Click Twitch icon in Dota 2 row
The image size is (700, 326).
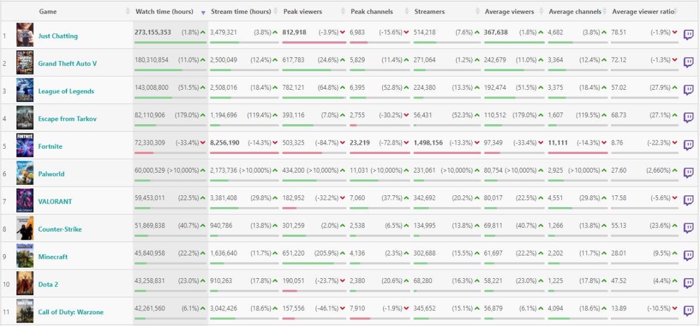point(688,283)
